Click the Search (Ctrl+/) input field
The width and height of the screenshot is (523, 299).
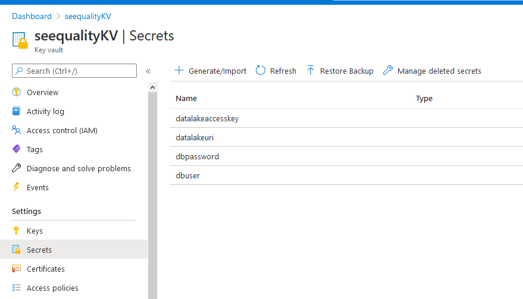coord(74,71)
